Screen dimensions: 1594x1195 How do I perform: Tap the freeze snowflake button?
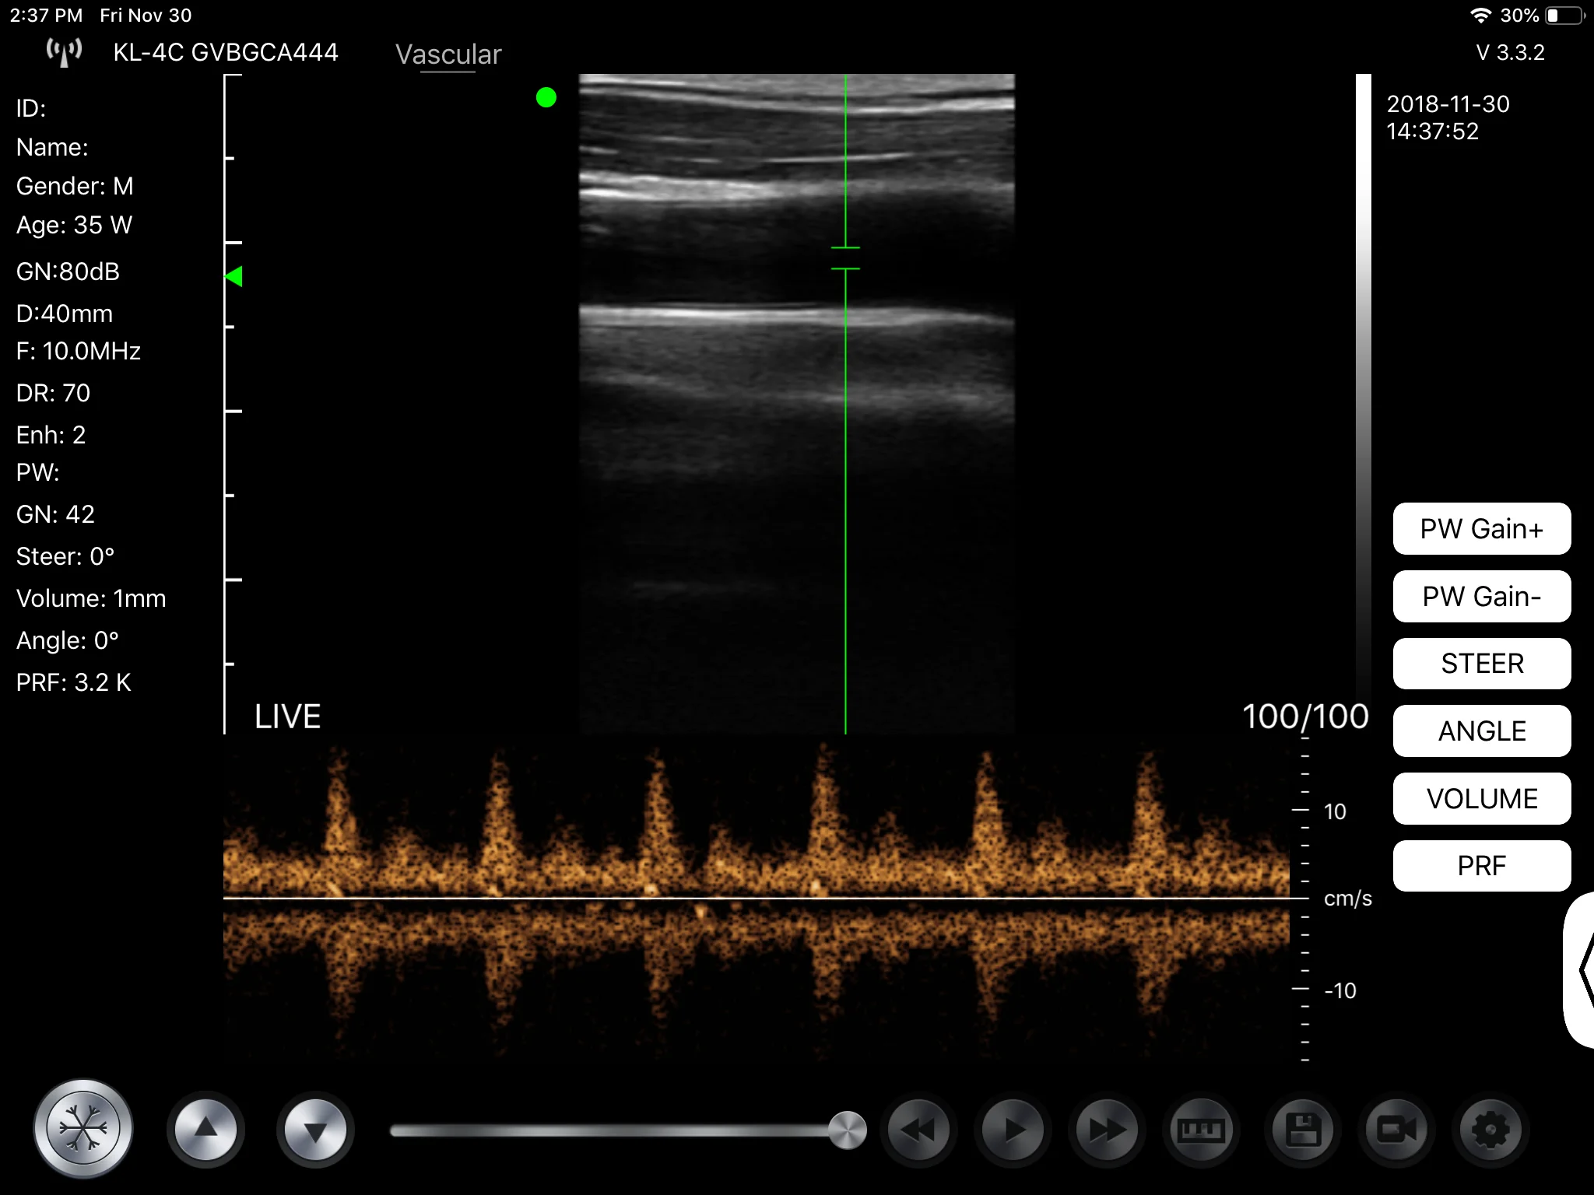click(x=83, y=1128)
